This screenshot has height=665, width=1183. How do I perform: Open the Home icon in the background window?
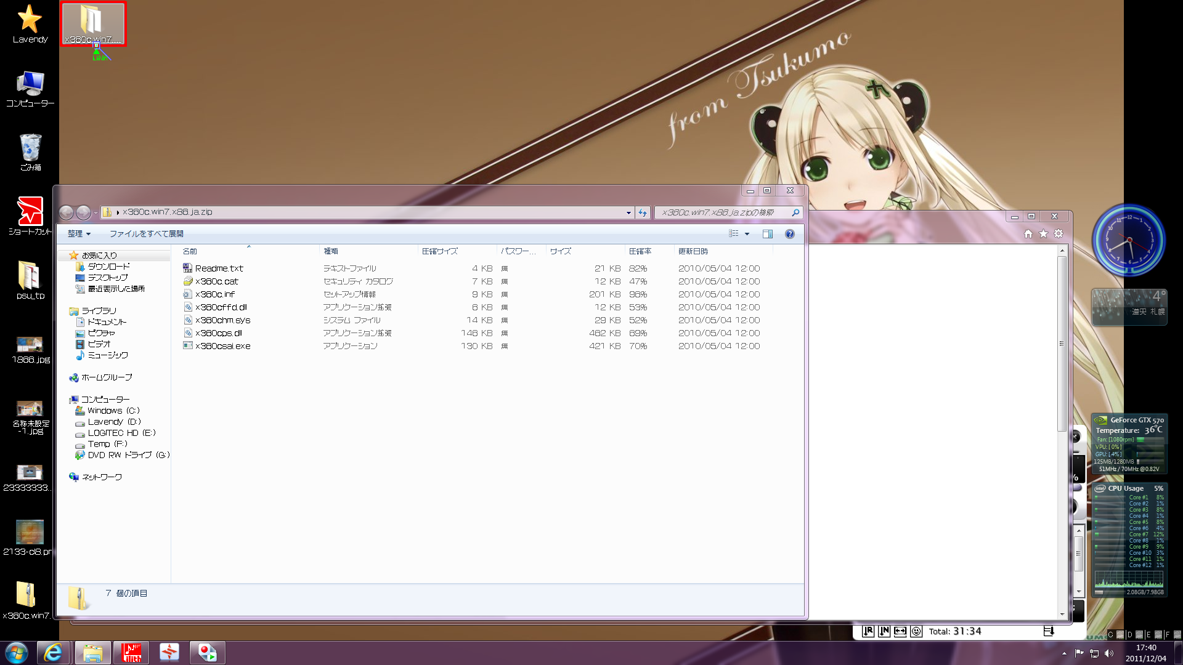point(1028,234)
